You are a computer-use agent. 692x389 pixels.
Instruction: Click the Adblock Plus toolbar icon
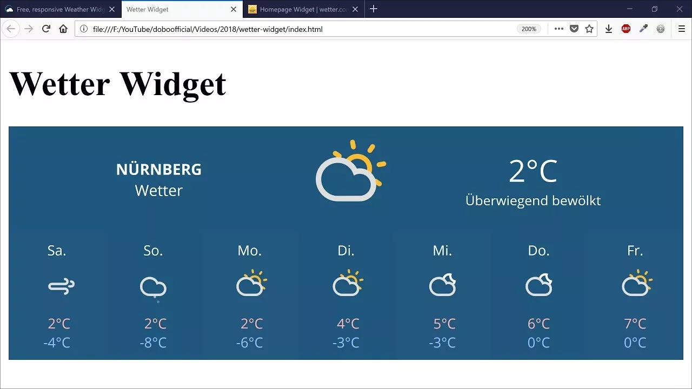[x=626, y=29]
